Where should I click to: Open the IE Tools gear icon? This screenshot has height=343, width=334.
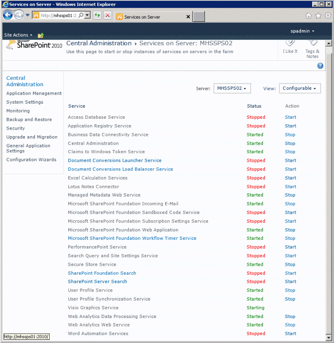[328, 16]
